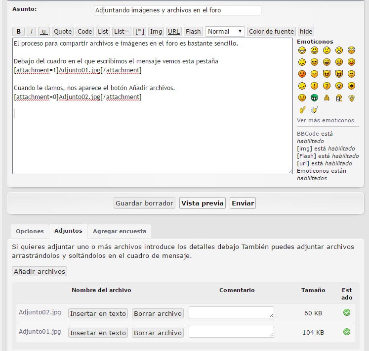Click the comment field for Adjunto02.jpg

click(231, 312)
